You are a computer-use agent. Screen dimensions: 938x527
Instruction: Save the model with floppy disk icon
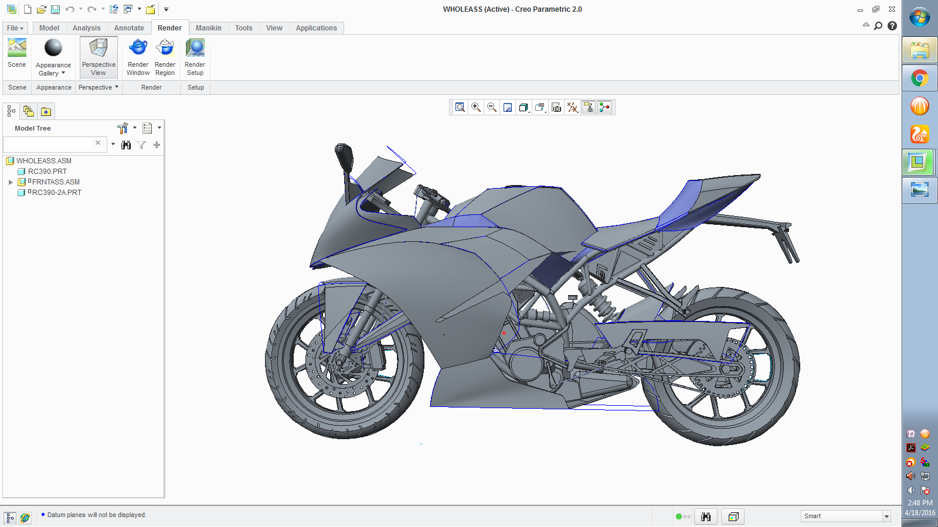(55, 9)
